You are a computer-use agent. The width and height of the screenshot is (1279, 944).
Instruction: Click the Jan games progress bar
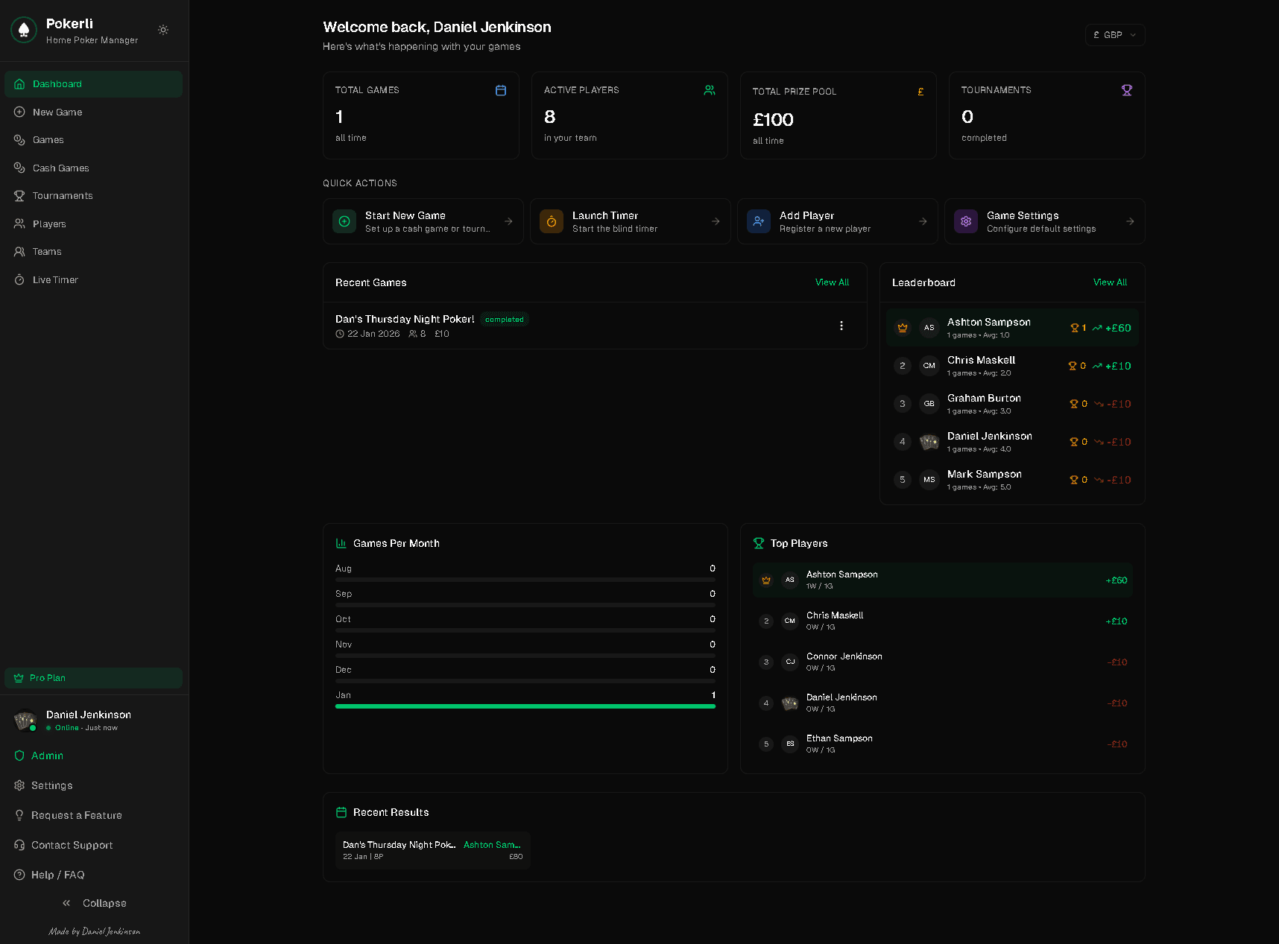tap(525, 706)
